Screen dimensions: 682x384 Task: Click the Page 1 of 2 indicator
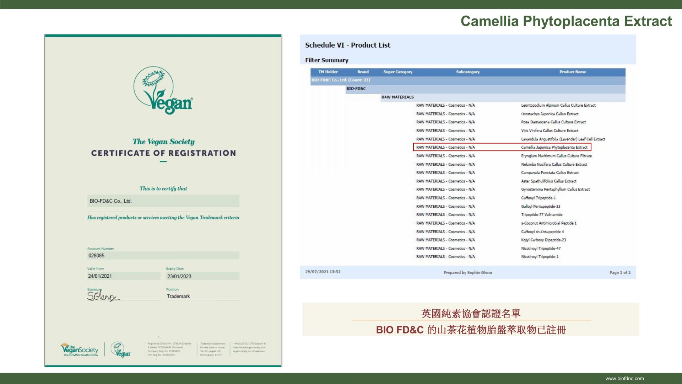click(619, 272)
